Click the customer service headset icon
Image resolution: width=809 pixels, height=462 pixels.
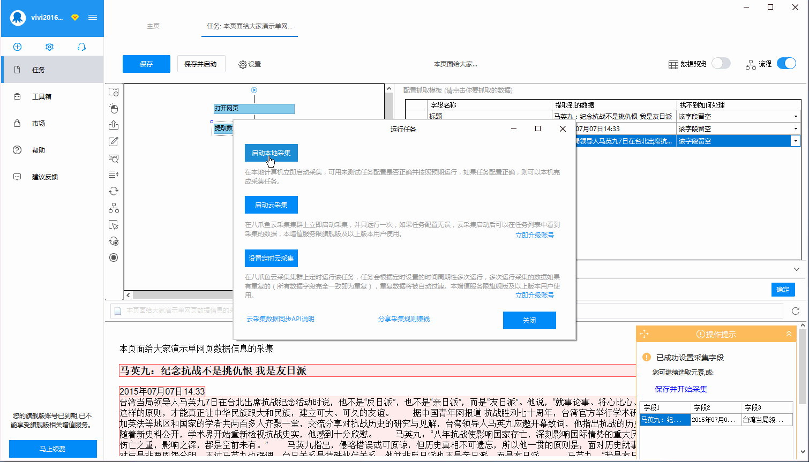(81, 47)
